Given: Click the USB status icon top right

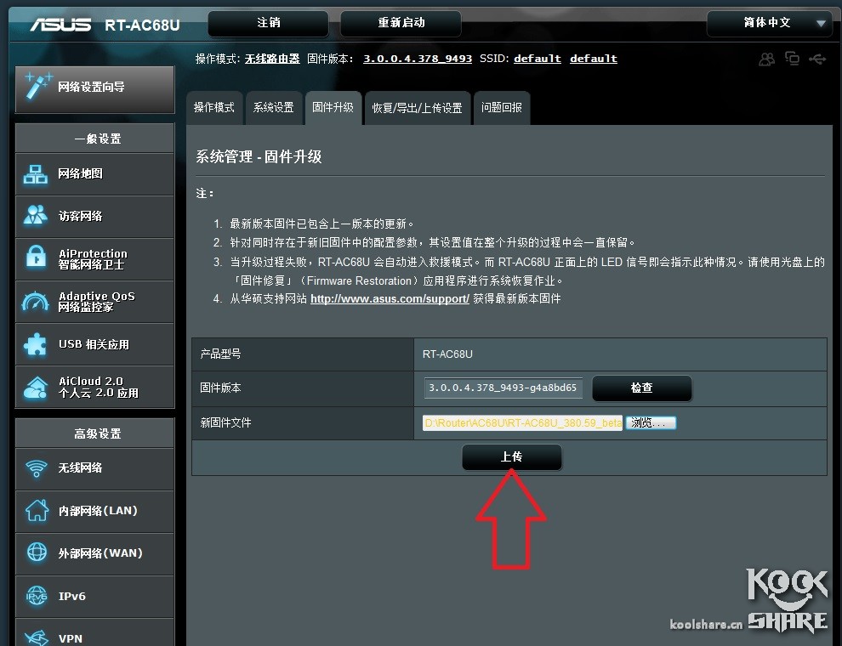Looking at the screenshot, I should pos(817,59).
